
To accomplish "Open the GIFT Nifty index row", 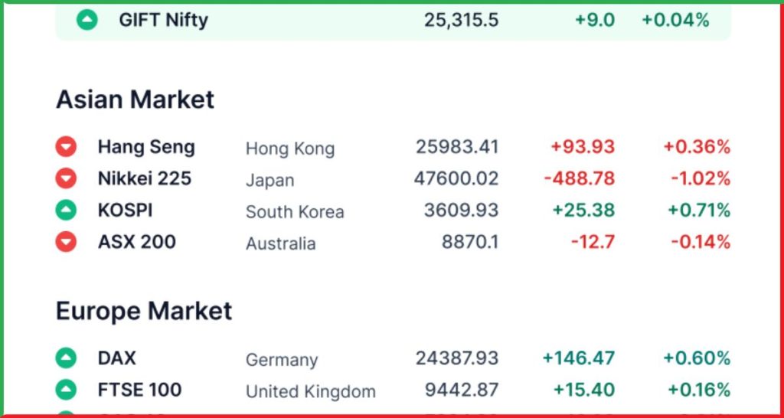I will pyautogui.click(x=393, y=21).
